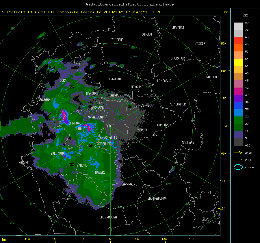Pick the purple 36-39 dBZ swatch
Image resolution: width=260 pixels, height=243 pixels.
(x=238, y=99)
